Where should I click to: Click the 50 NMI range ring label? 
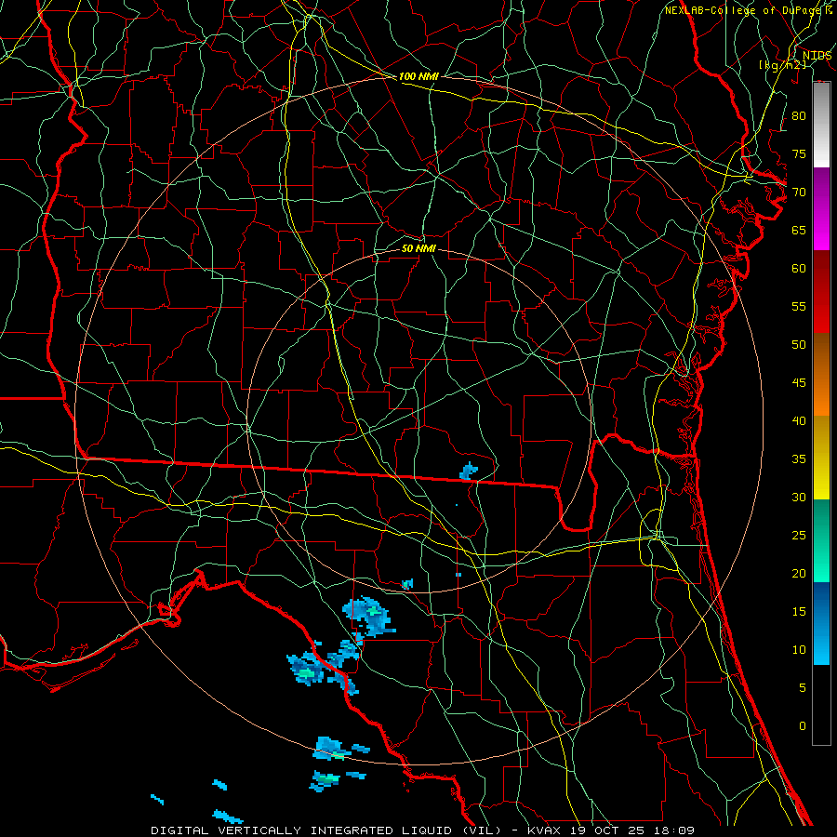[x=418, y=248]
